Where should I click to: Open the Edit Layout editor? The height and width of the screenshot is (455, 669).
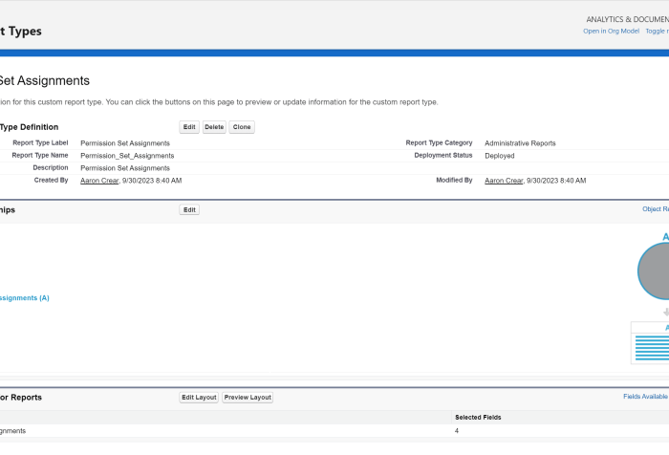(x=199, y=398)
